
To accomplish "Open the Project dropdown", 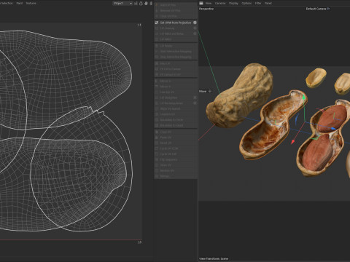I will pos(122,4).
